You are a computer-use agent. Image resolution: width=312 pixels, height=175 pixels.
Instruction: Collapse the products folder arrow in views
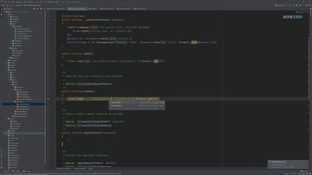[13, 102]
